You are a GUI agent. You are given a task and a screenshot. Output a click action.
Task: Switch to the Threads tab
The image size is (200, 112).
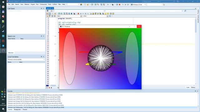(25, 110)
